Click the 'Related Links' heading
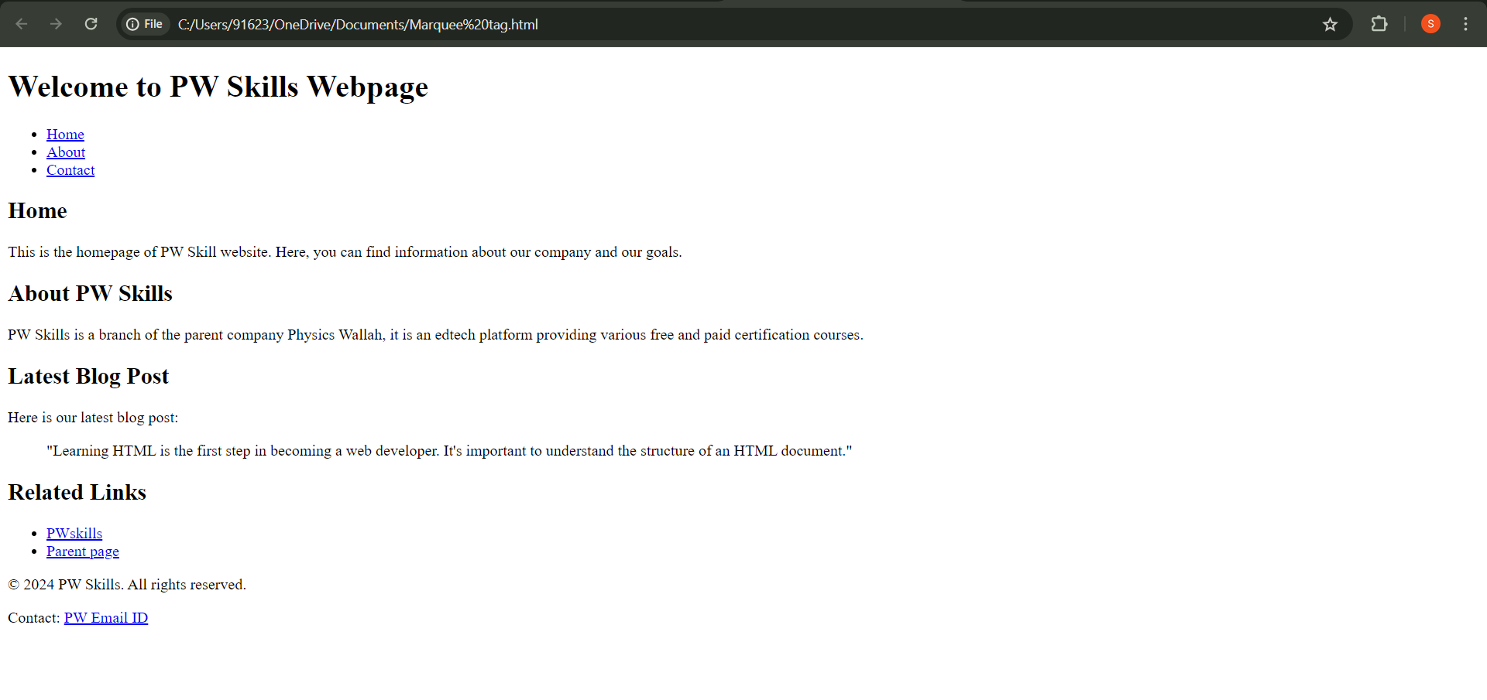 [77, 492]
